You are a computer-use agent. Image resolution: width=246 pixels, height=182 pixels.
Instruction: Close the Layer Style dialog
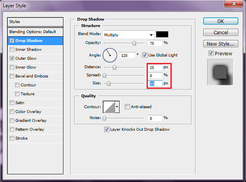pos(233,4)
